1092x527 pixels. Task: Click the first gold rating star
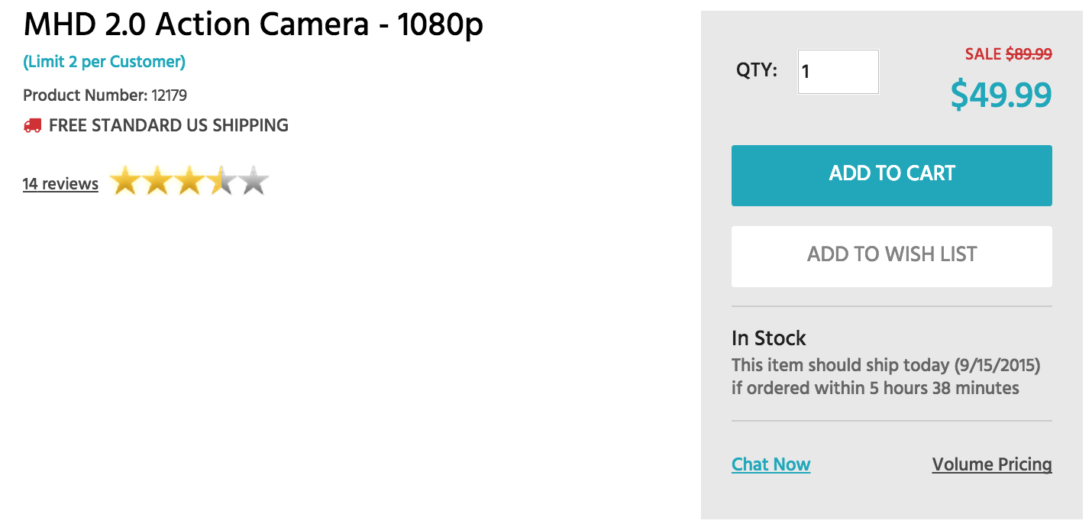tap(125, 182)
